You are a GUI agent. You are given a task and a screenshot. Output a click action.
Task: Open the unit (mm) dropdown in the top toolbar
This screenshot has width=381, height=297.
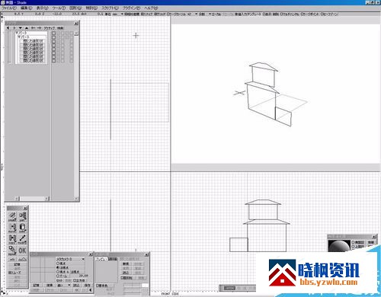click(118, 14)
